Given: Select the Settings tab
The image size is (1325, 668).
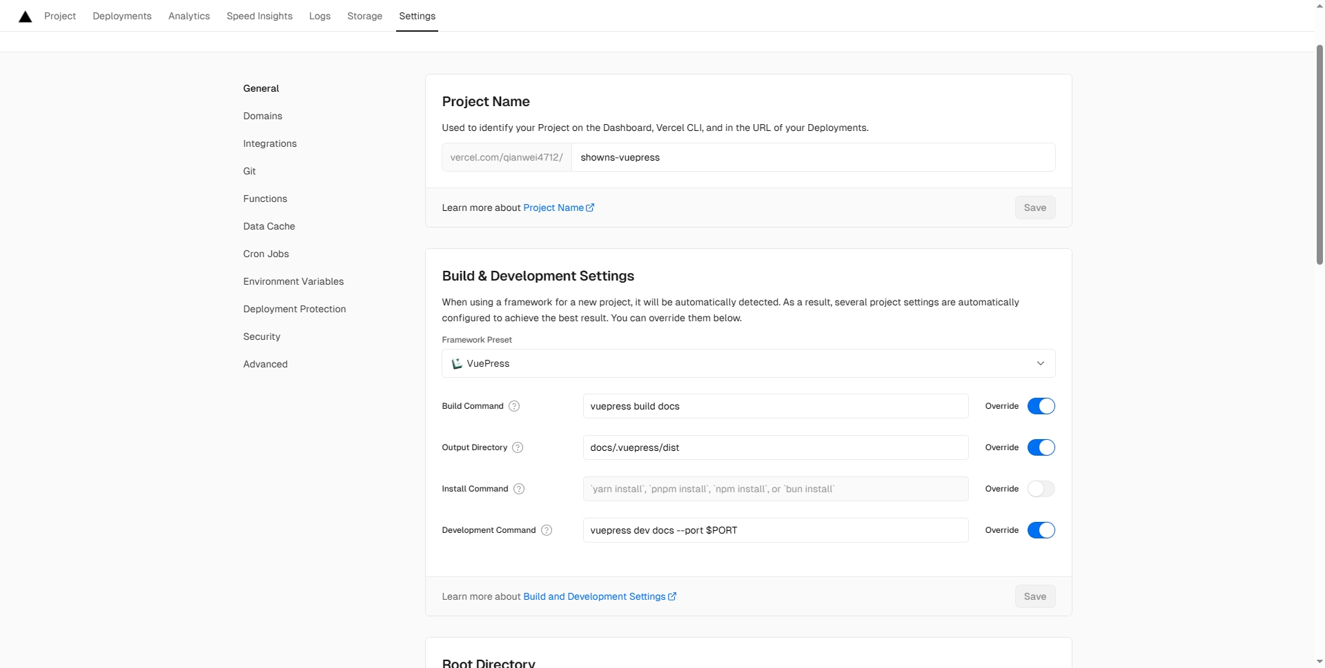Looking at the screenshot, I should click(417, 16).
